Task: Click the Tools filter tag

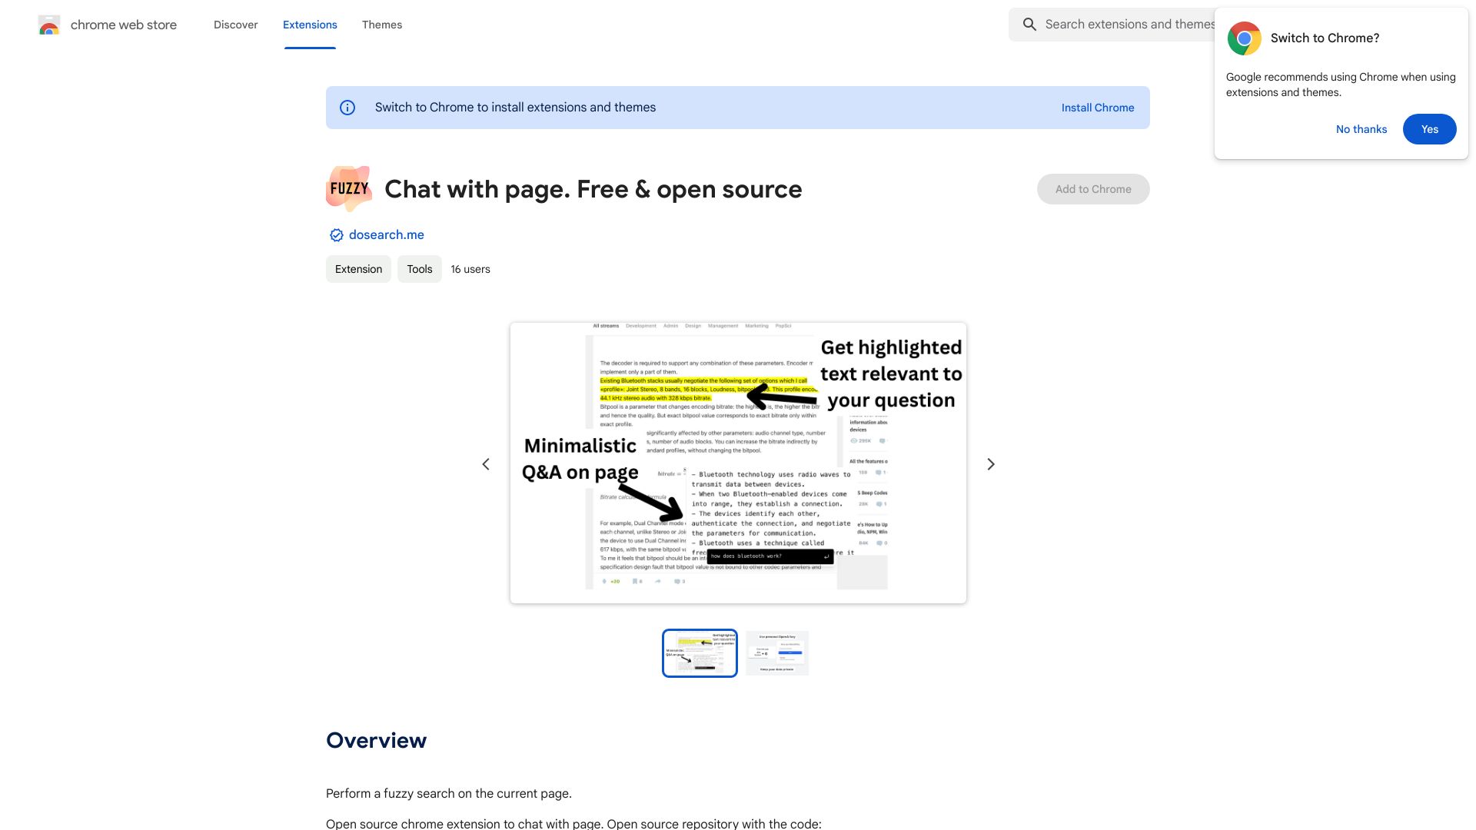Action: click(419, 268)
